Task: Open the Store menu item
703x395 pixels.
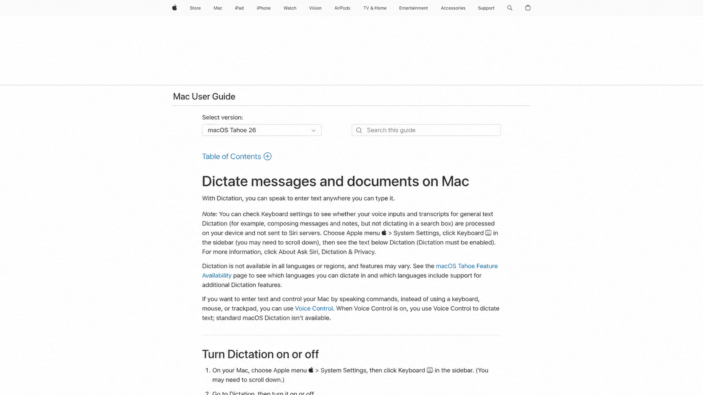Action: [195, 8]
